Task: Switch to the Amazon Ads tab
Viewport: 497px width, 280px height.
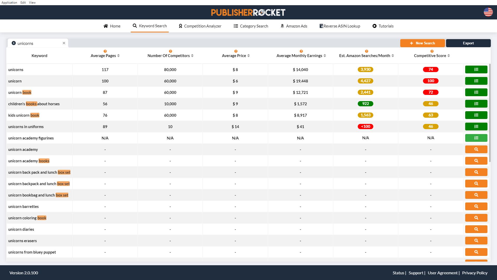Action: tap(294, 26)
